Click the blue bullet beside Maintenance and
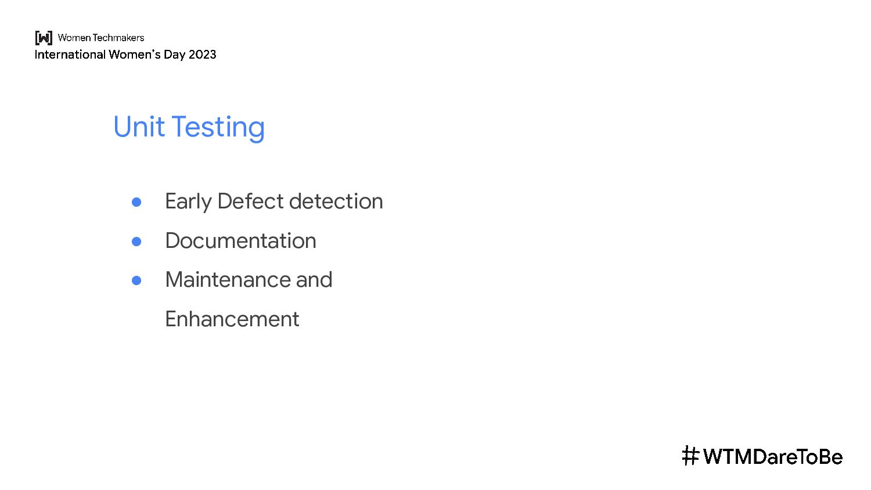 (136, 280)
